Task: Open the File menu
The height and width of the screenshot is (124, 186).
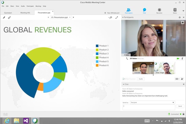Action: (3, 6)
